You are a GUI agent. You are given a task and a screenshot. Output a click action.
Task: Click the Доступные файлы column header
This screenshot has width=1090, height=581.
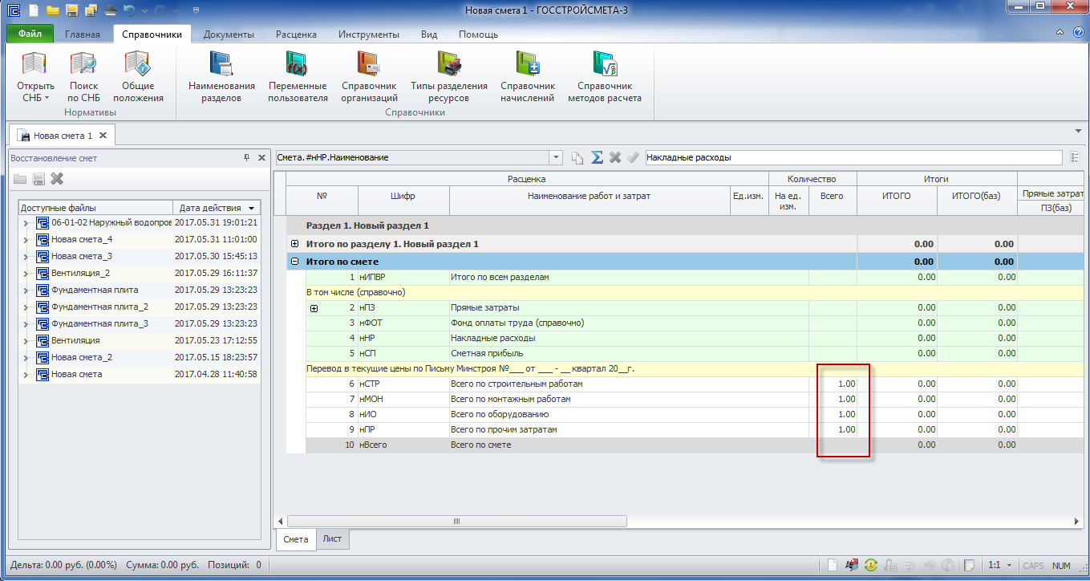(x=97, y=207)
